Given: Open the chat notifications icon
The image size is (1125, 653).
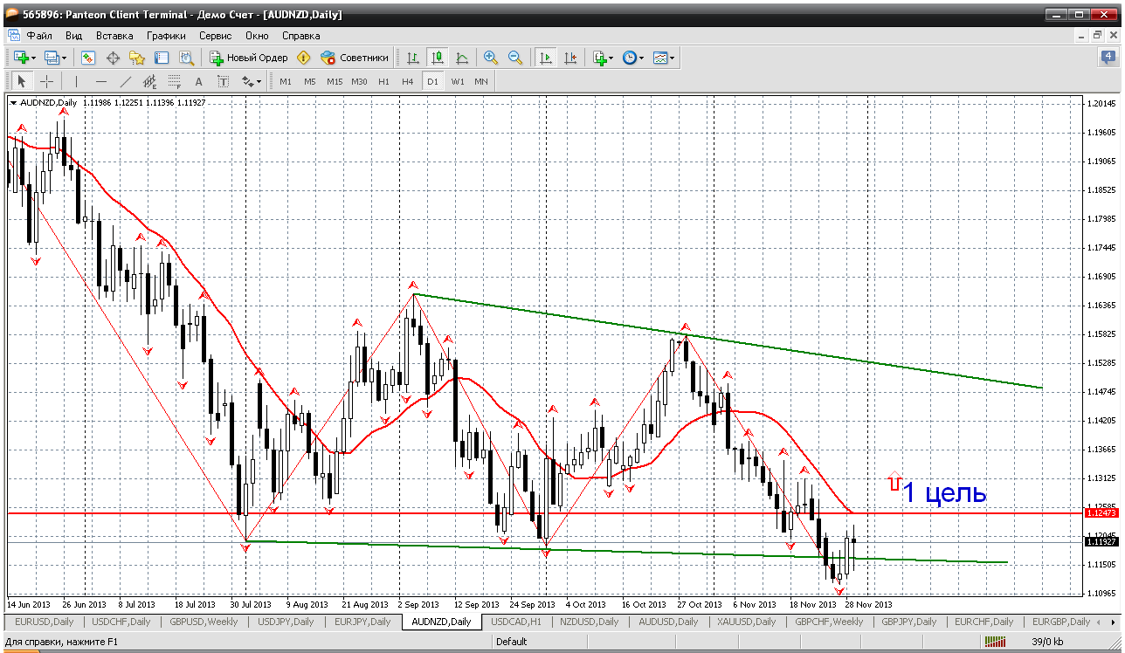Looking at the screenshot, I should pyautogui.click(x=1108, y=58).
